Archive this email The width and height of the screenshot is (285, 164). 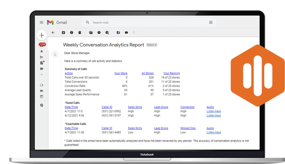63,32
